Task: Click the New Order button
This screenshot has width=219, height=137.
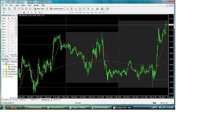Action: 39,9
